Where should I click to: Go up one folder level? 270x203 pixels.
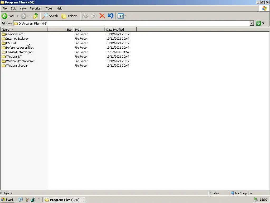point(36,16)
